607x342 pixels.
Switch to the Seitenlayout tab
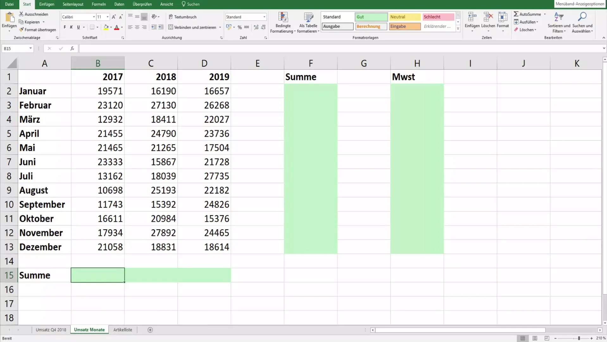tap(73, 4)
